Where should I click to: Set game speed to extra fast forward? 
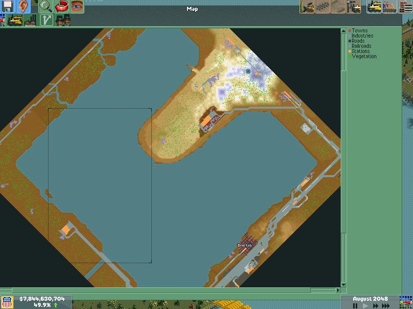tap(386, 306)
